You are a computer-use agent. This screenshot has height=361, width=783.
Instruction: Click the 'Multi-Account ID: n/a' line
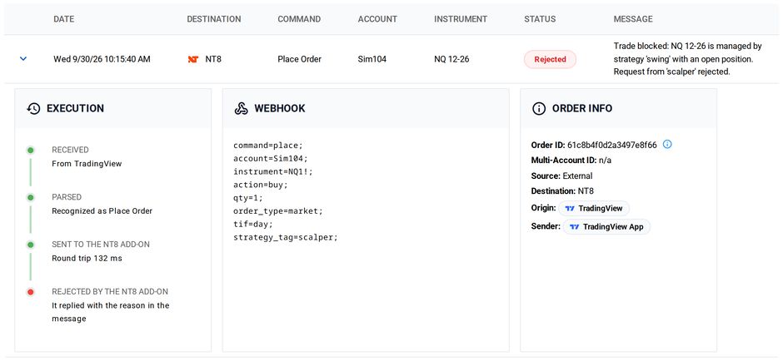tap(571, 161)
